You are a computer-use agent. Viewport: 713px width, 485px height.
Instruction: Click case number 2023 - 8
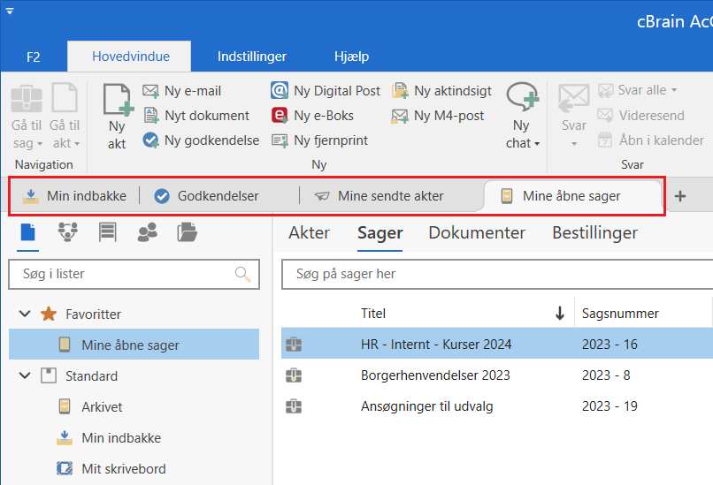(x=606, y=375)
